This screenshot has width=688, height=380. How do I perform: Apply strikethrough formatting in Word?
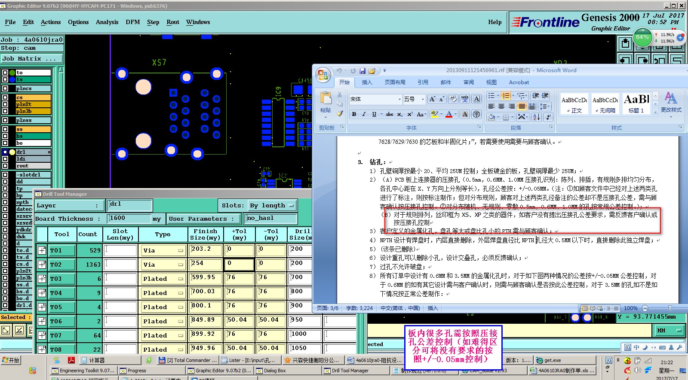tap(389, 114)
